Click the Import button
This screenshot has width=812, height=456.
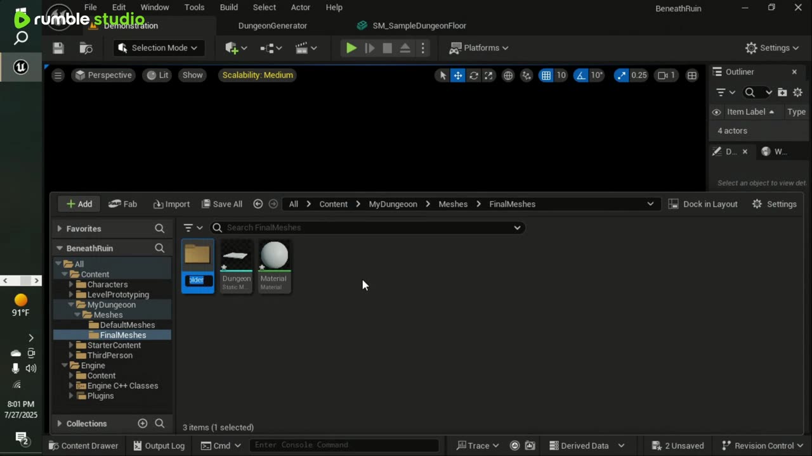pos(171,204)
